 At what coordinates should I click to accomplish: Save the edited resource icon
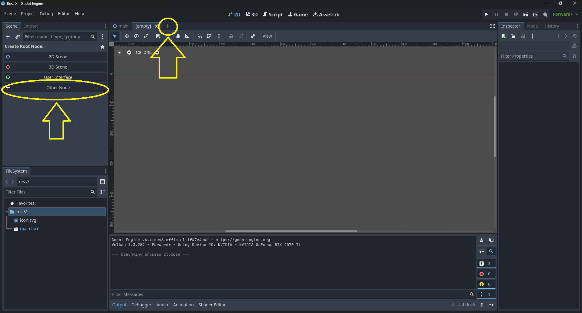(523, 36)
